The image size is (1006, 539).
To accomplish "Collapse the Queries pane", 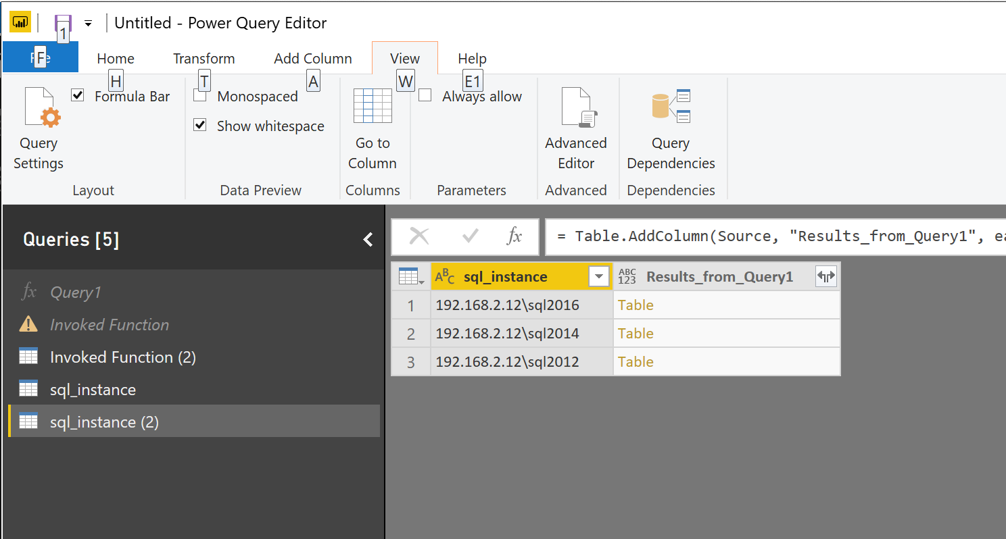I will tap(368, 239).
